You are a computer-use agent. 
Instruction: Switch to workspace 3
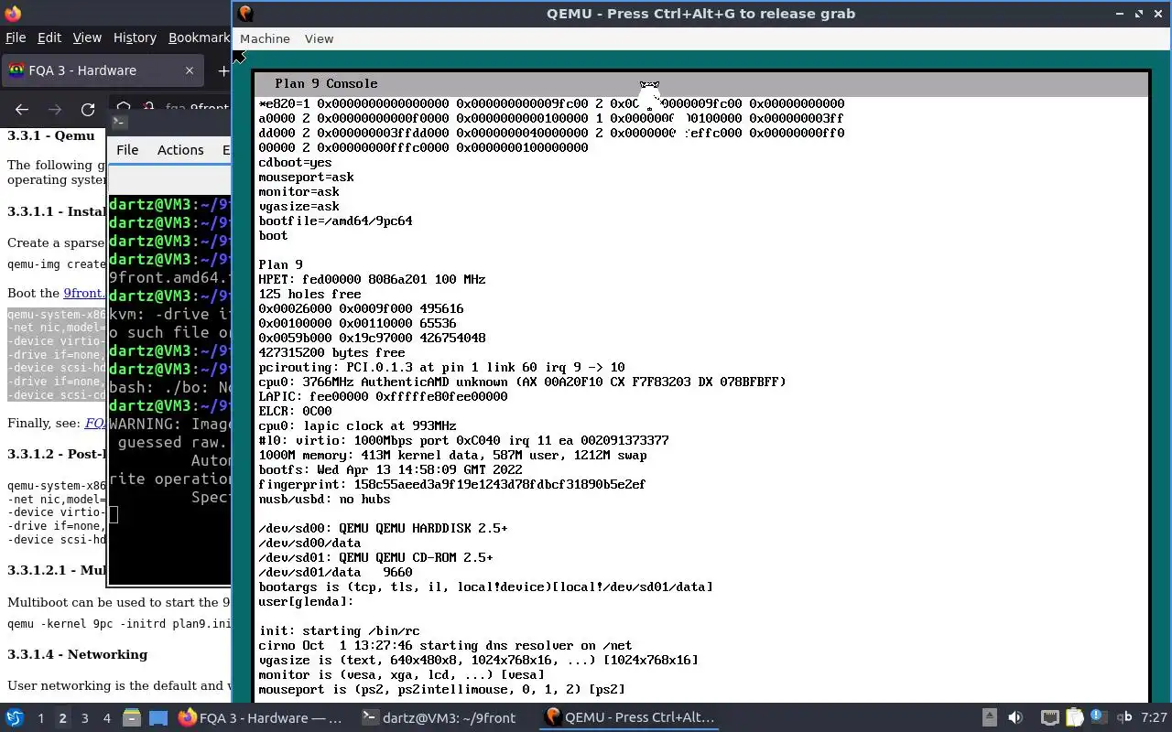point(84,718)
